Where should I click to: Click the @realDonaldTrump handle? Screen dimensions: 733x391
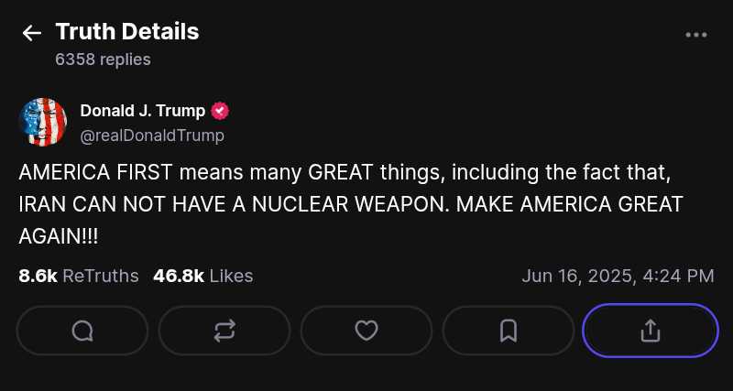point(152,136)
